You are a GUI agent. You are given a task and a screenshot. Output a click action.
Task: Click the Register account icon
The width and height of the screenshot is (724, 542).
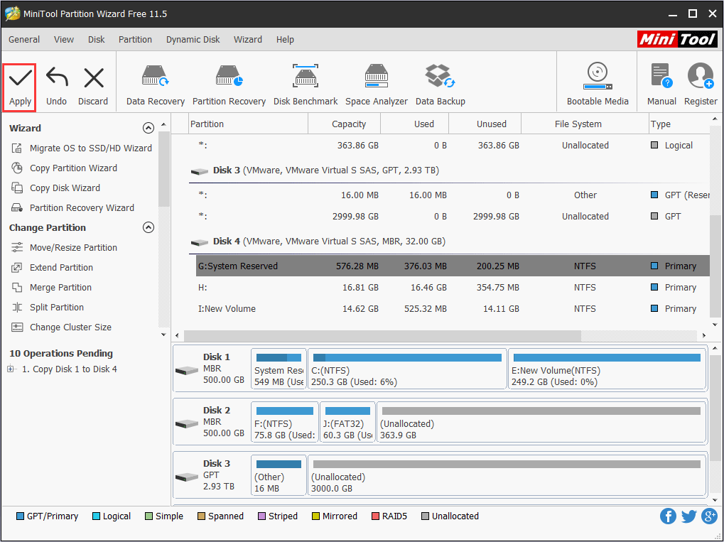pos(701,86)
